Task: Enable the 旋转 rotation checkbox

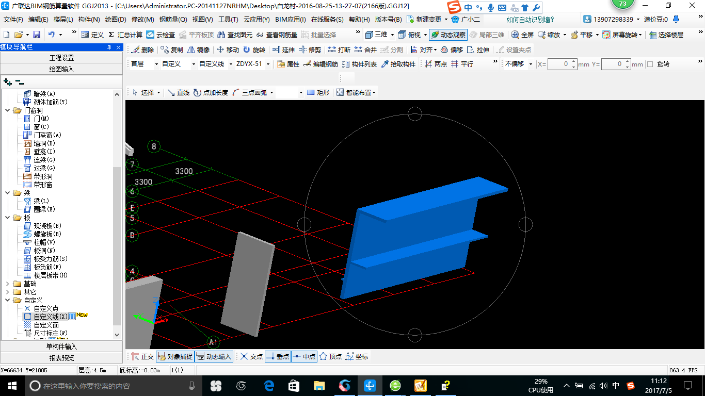Action: (650, 64)
